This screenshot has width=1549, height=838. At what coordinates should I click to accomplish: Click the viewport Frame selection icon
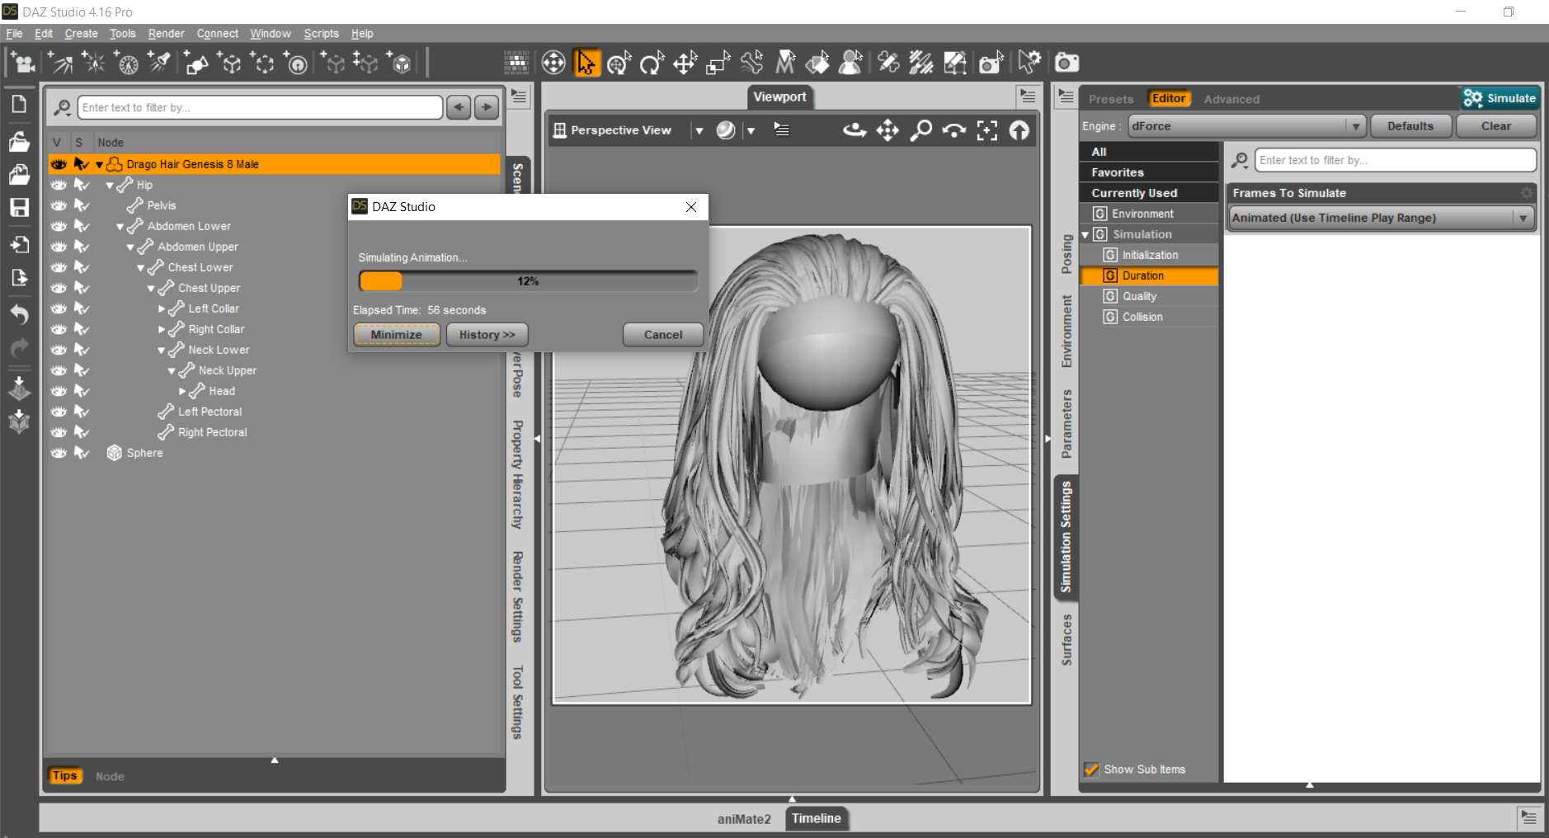[x=986, y=130]
